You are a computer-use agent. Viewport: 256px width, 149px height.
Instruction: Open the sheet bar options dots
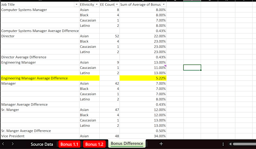[x=223, y=144]
